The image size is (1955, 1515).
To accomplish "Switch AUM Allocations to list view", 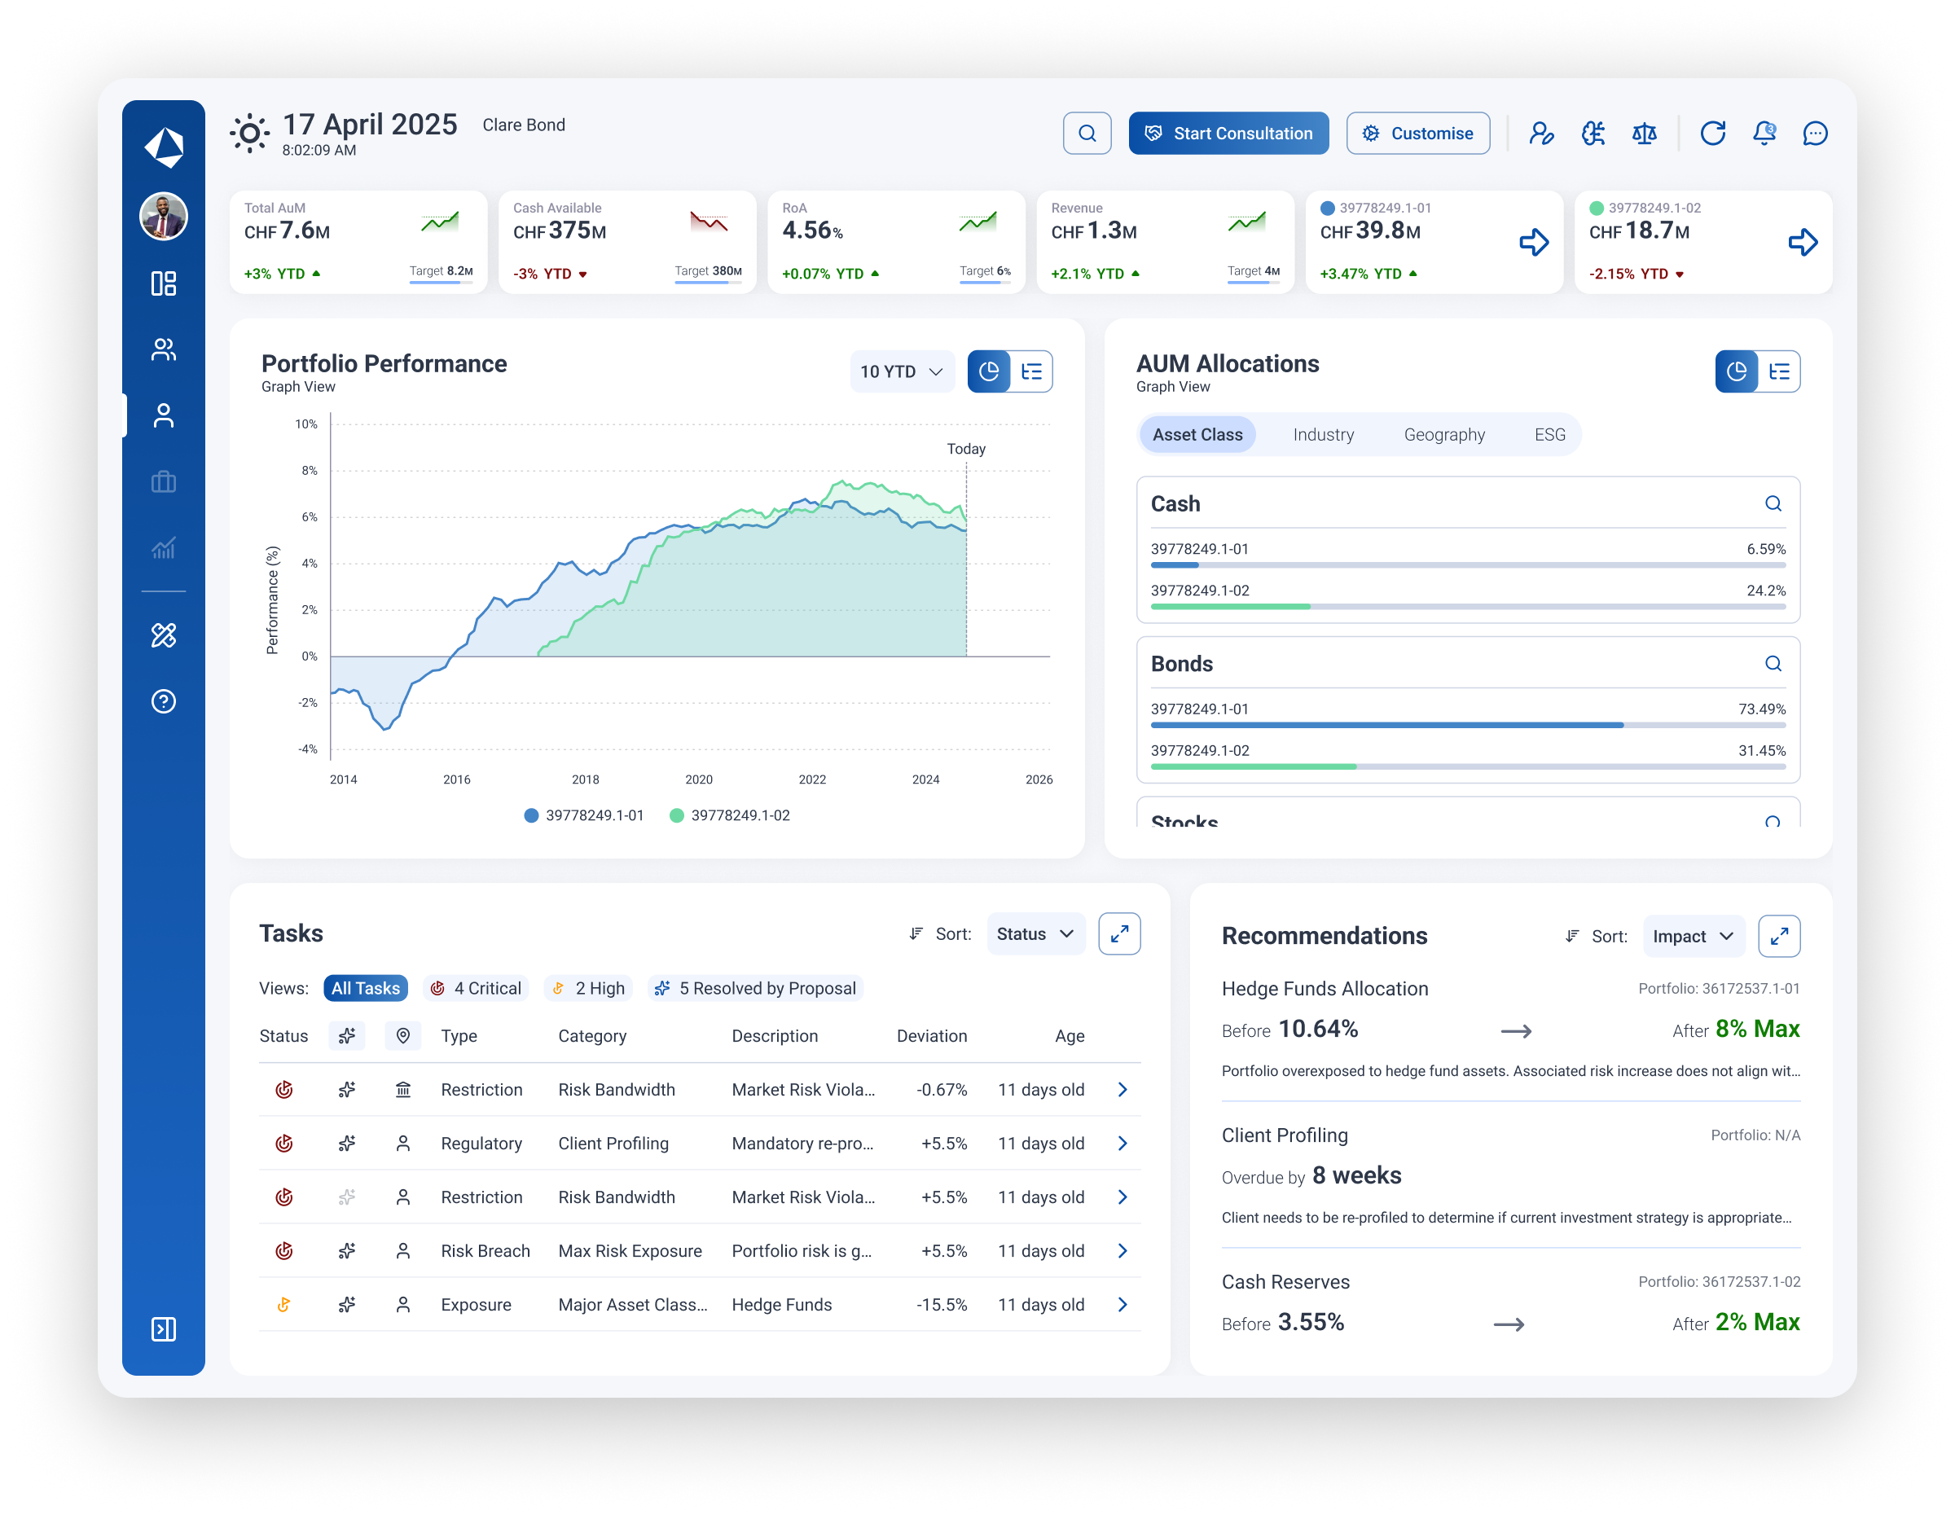I will click(x=1780, y=371).
